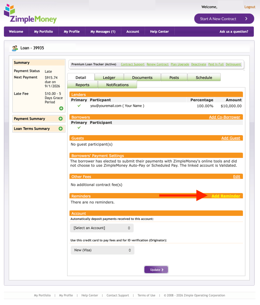Switch to the Ledger tab
The width and height of the screenshot is (260, 305).
pos(109,78)
